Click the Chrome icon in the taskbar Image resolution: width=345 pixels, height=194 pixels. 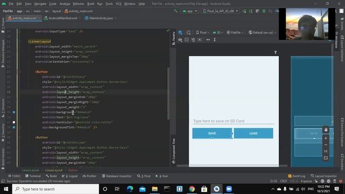point(192,189)
